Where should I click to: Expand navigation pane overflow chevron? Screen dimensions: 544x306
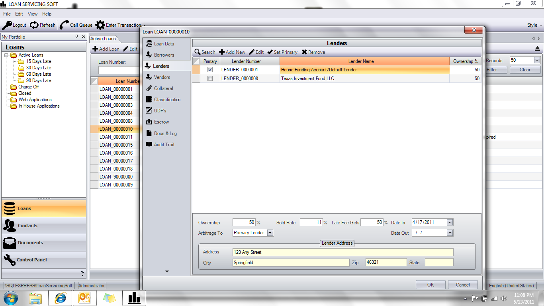83,273
